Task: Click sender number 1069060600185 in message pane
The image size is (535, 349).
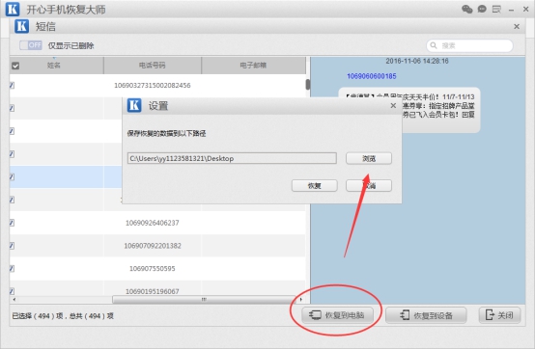Action: tap(372, 76)
